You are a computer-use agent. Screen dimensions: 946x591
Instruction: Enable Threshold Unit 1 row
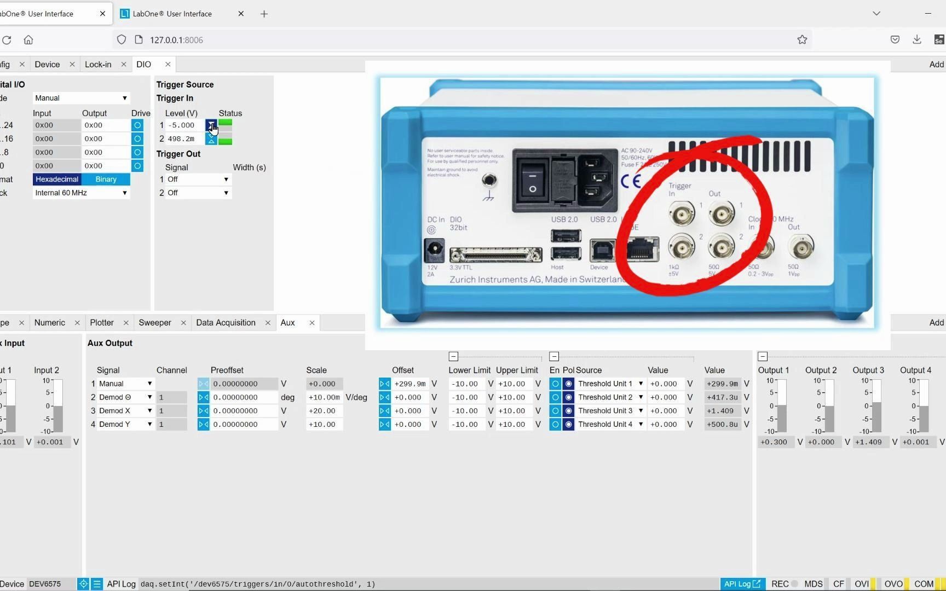555,384
